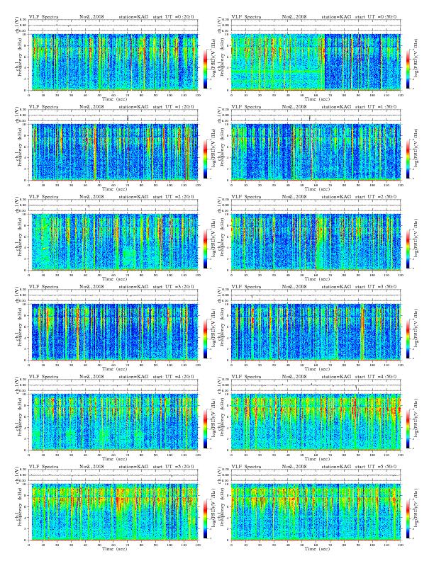The width and height of the screenshot is (434, 561).
Task: Click 'Time (sec)' label under the 5:50:0 plot
Action: pos(317,548)
